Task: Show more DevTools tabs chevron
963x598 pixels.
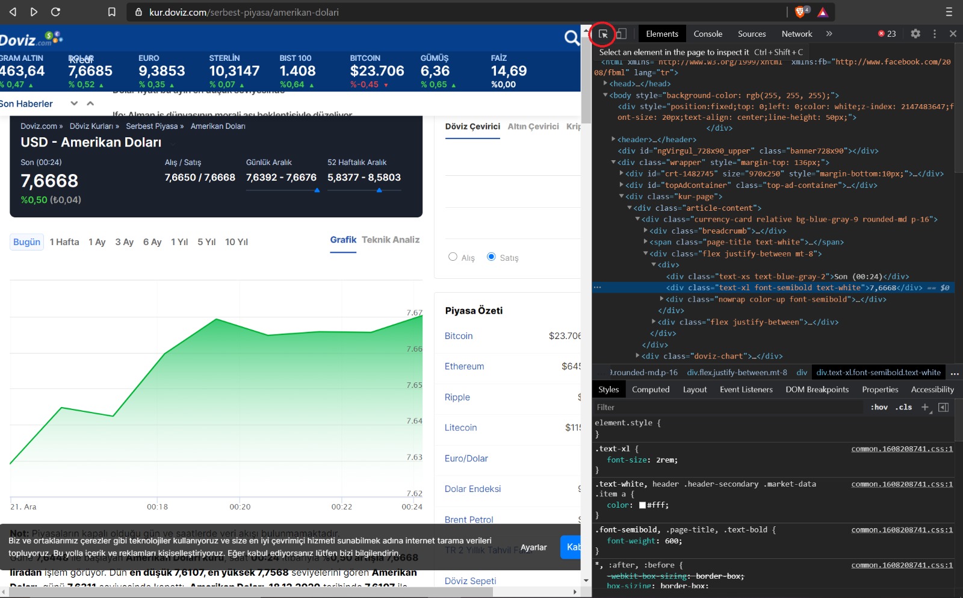Action: tap(829, 34)
